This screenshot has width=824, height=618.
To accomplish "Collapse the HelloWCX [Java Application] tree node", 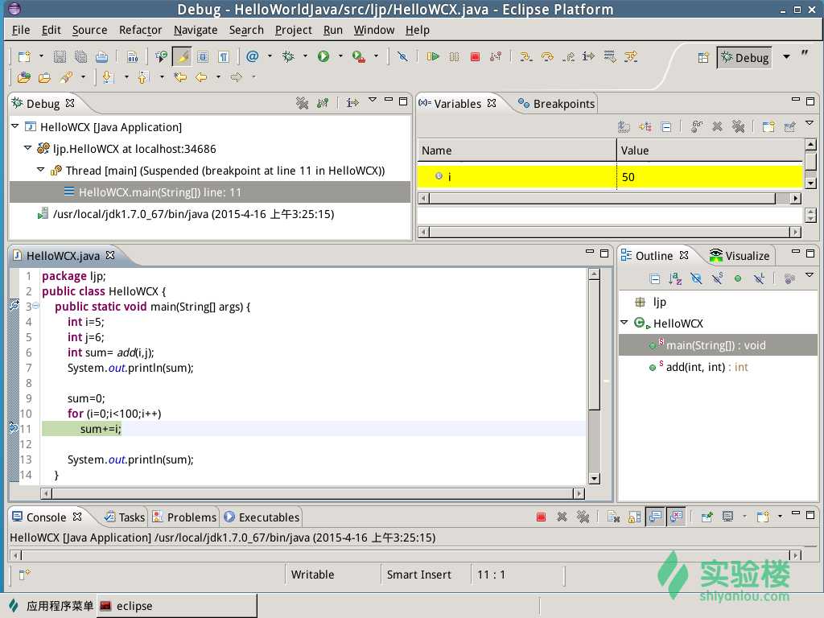I will 15,126.
